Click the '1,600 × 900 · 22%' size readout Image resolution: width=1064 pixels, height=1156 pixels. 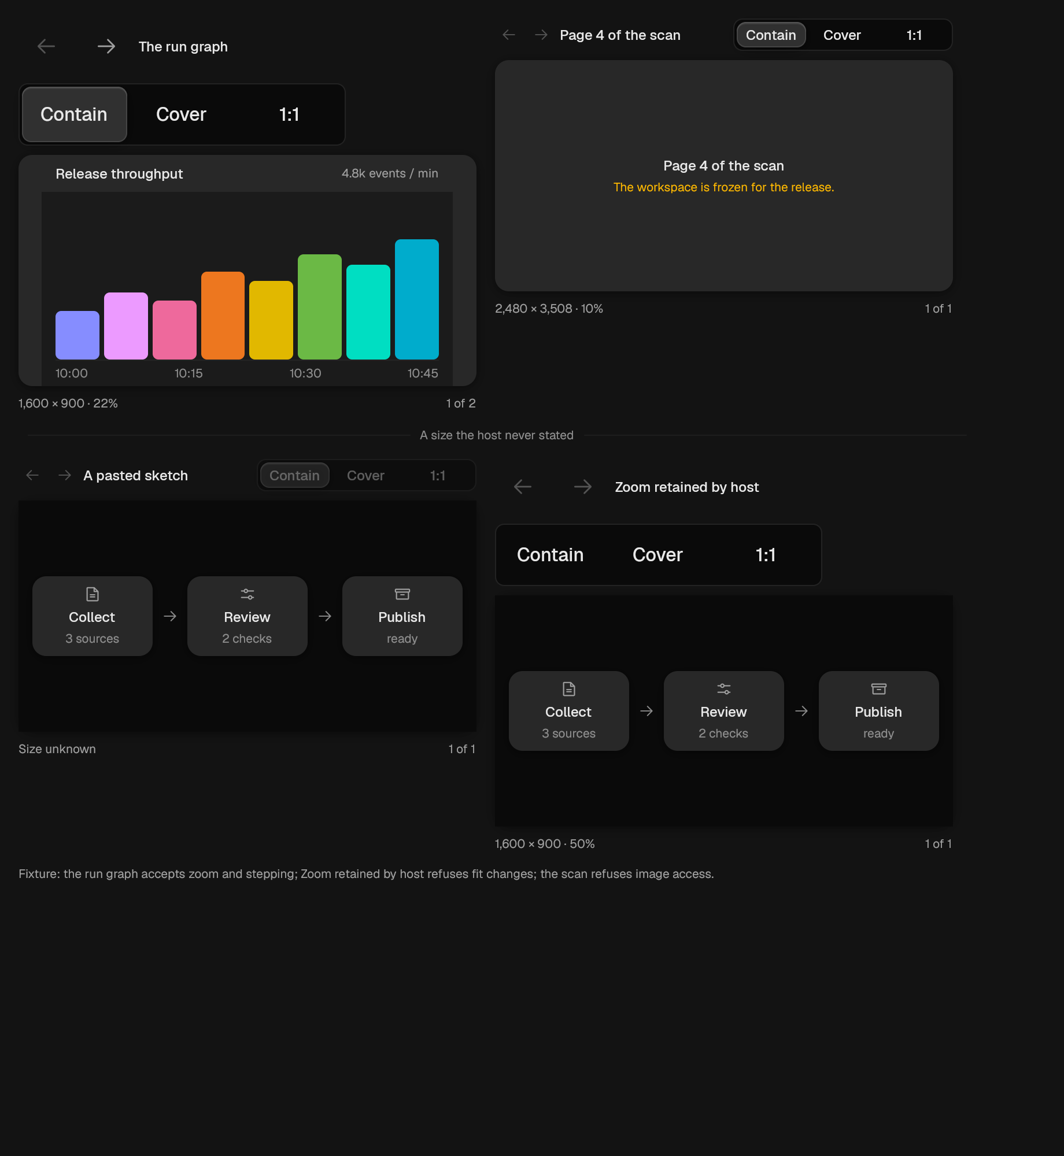(x=68, y=403)
